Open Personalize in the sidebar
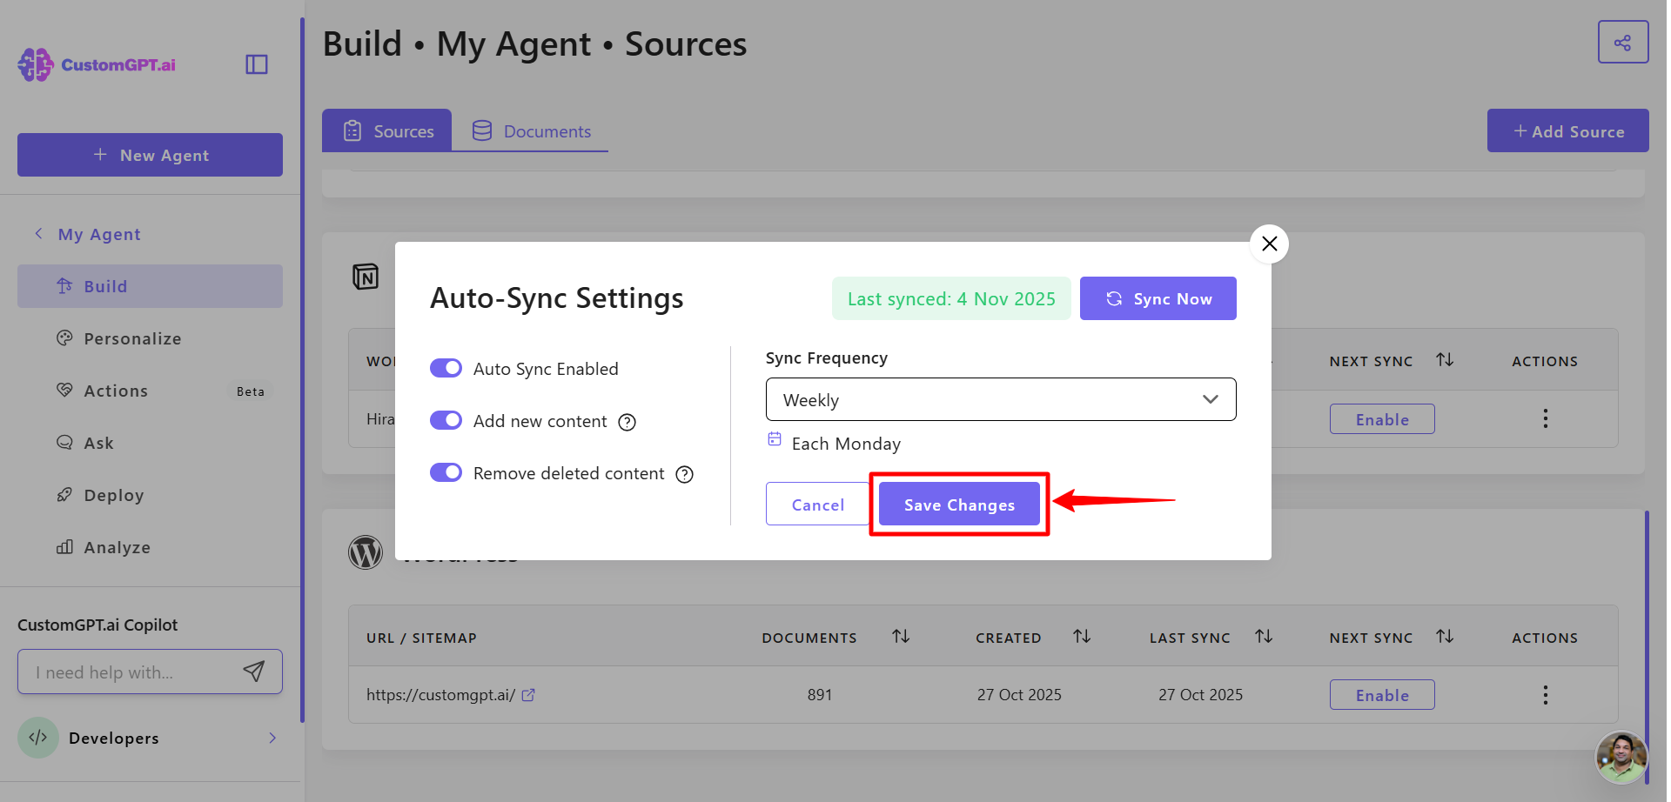The height and width of the screenshot is (802, 1671). (150, 338)
